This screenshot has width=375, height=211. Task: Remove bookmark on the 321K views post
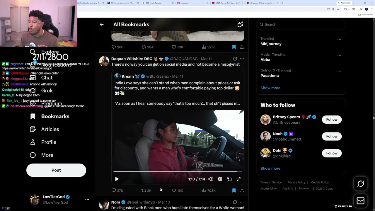click(234, 47)
